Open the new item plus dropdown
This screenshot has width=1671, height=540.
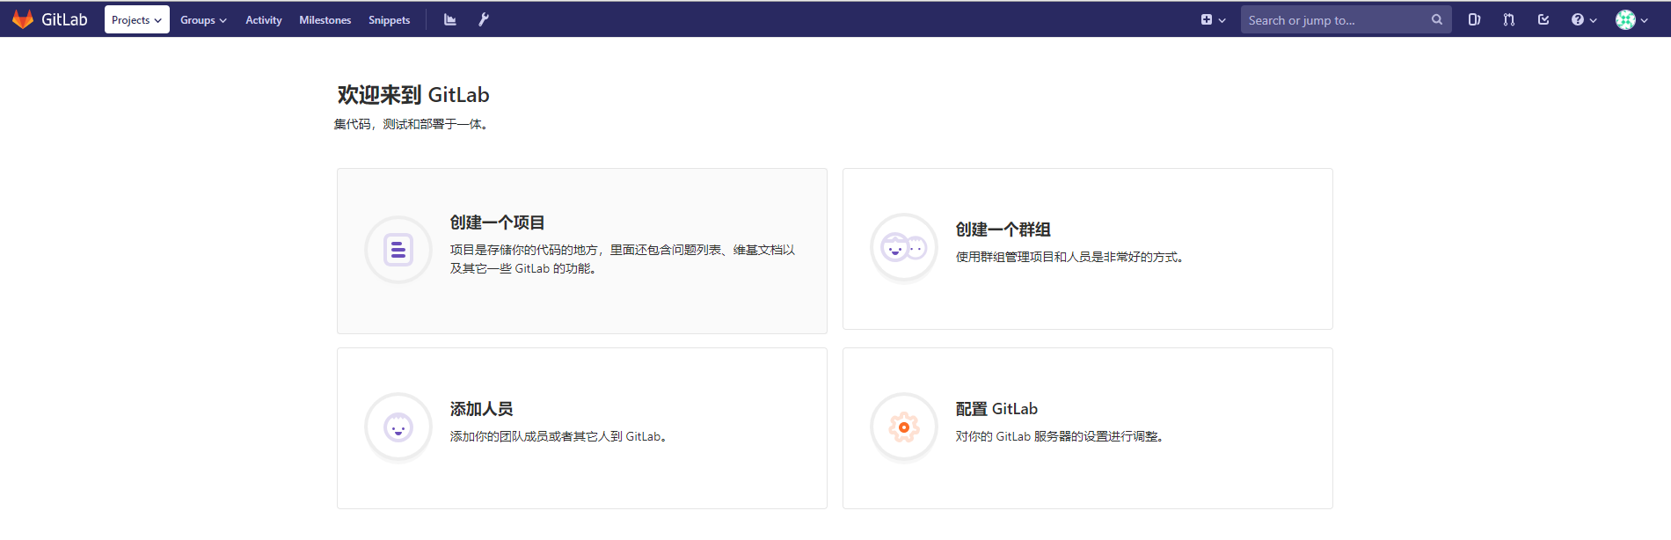tap(1213, 19)
